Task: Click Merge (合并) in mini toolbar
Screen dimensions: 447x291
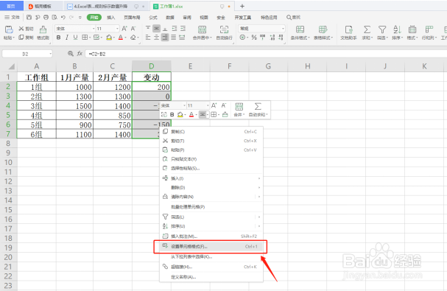Action: point(239,110)
